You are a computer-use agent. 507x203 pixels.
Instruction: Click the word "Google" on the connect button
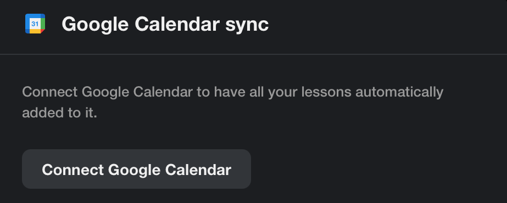134,170
